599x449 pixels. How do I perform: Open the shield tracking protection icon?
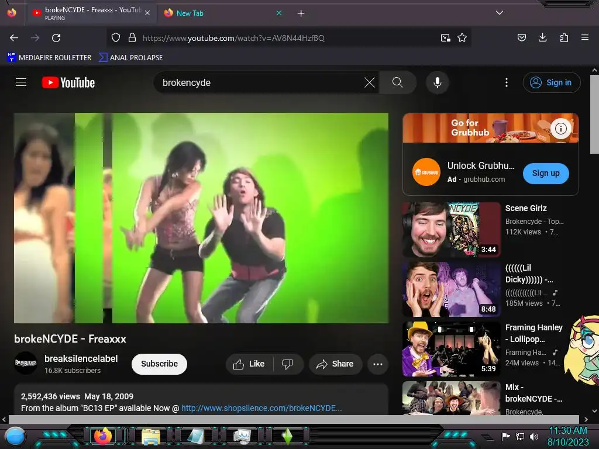point(116,38)
